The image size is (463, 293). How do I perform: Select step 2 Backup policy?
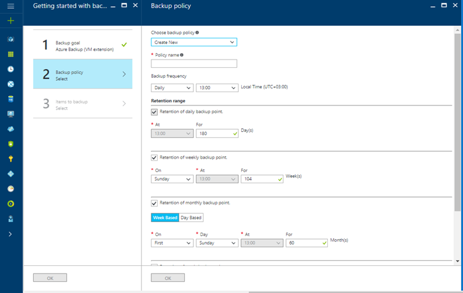tap(83, 74)
